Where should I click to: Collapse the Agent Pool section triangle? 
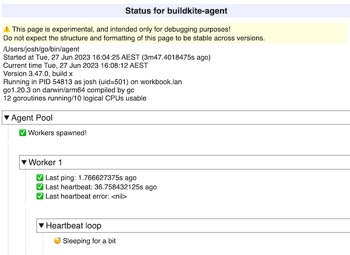click(x=6, y=117)
